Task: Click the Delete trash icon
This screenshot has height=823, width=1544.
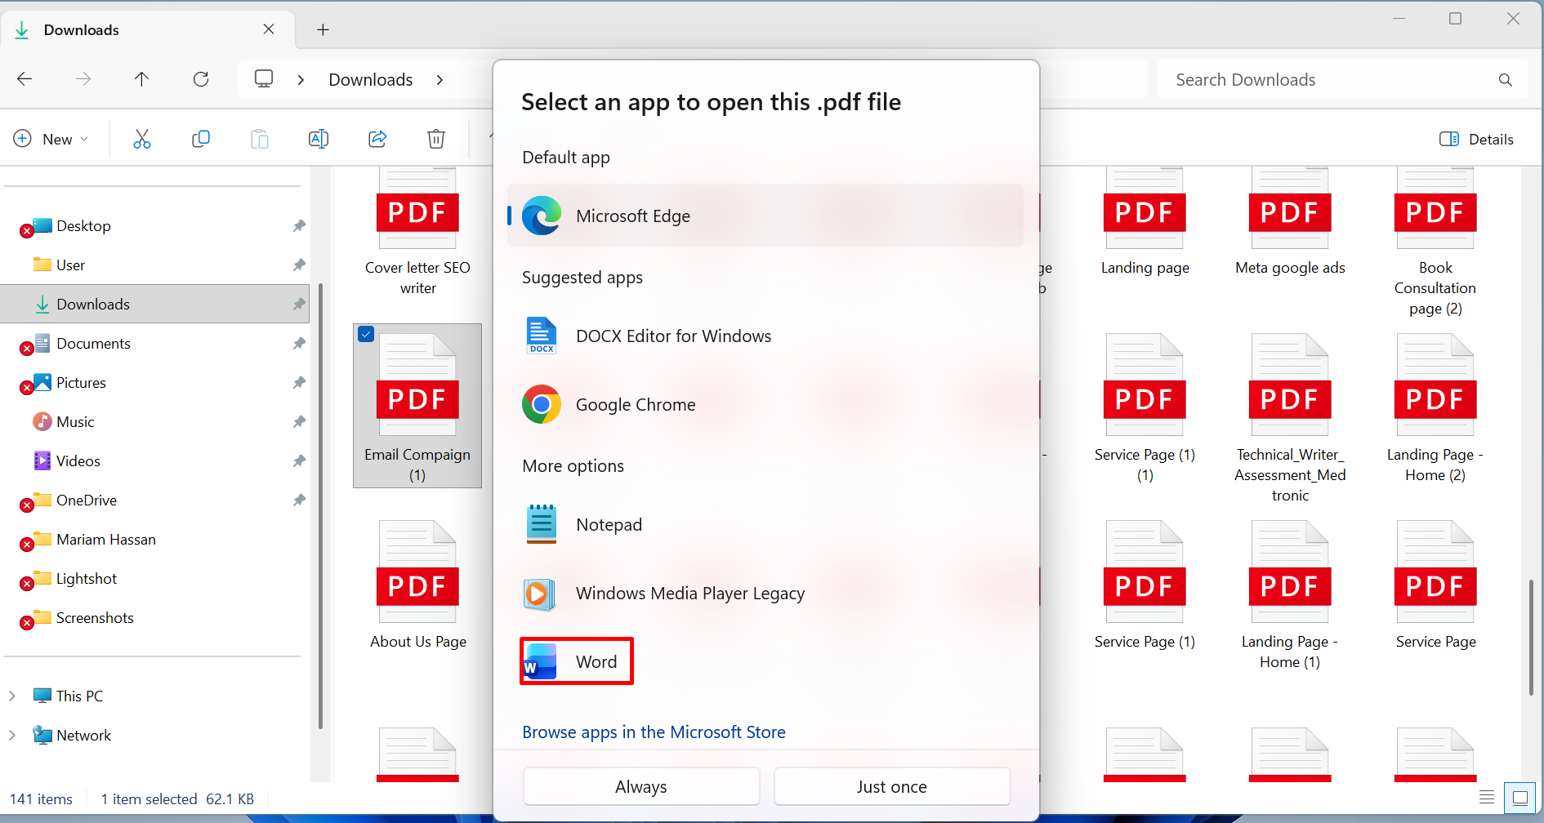Action: click(x=436, y=139)
